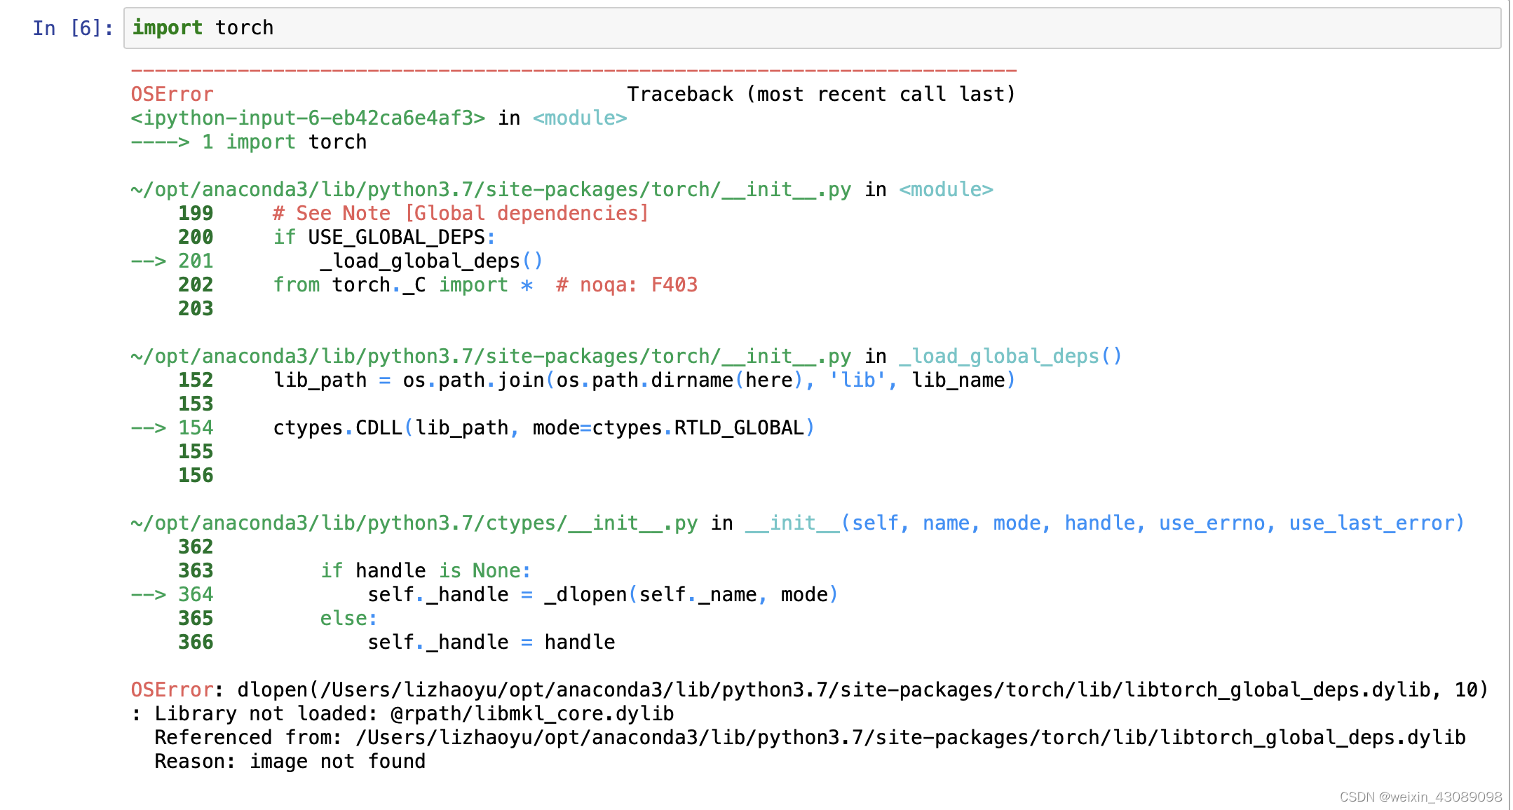1513x810 pixels.
Task: Click line number 203 in traceback
Action: 196,308
